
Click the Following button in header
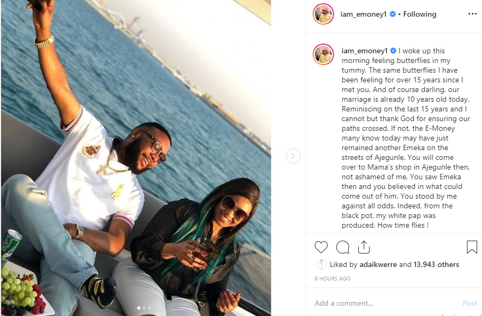(x=420, y=14)
